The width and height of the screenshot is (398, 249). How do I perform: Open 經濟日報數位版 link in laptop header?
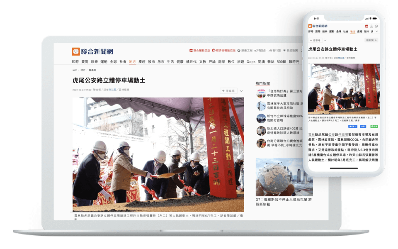(x=223, y=50)
